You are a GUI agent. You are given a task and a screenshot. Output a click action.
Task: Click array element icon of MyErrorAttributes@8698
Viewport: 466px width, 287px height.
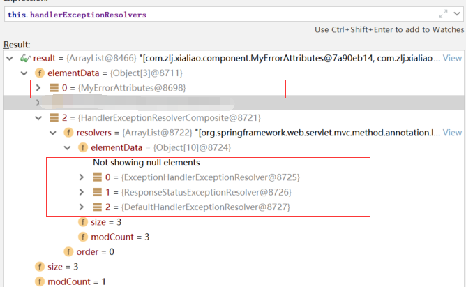coord(54,88)
